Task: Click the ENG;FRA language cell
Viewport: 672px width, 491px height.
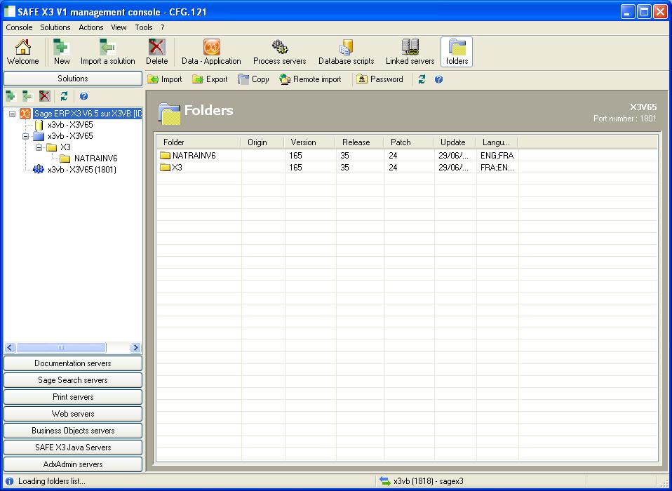Action: (497, 156)
